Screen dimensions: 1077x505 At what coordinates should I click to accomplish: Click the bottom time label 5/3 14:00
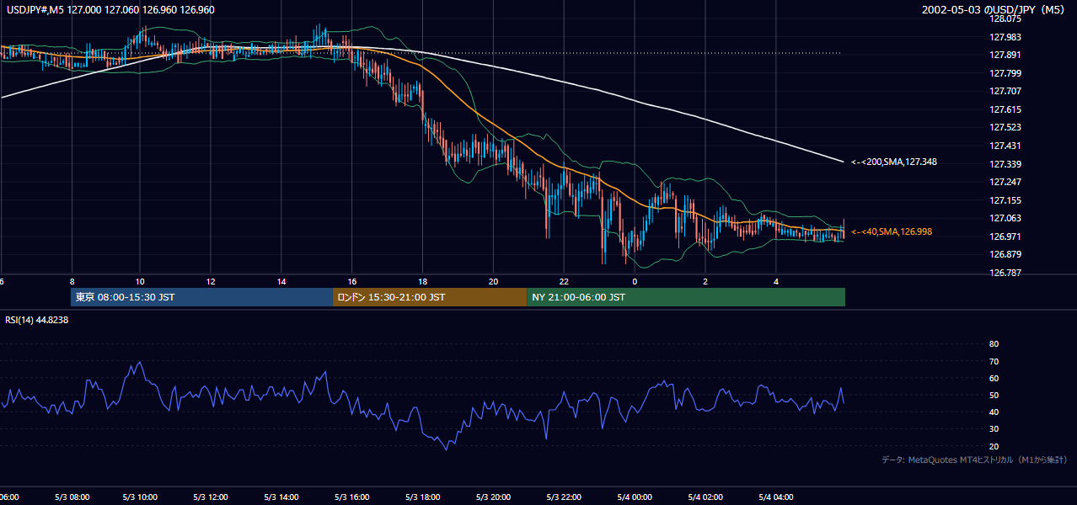(x=282, y=497)
